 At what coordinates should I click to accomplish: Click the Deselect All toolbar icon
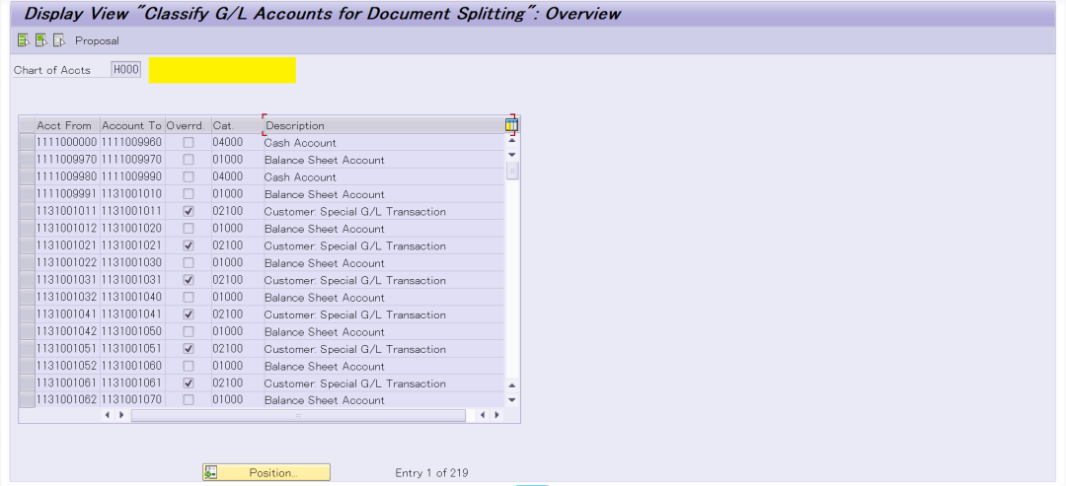point(59,40)
